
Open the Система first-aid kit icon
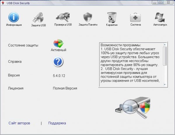pos(135,18)
